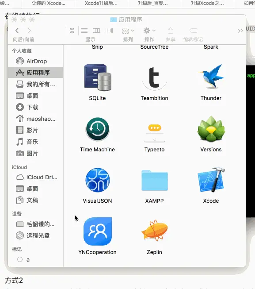Switch to list view
255x289 pixels.
pos(84,31)
